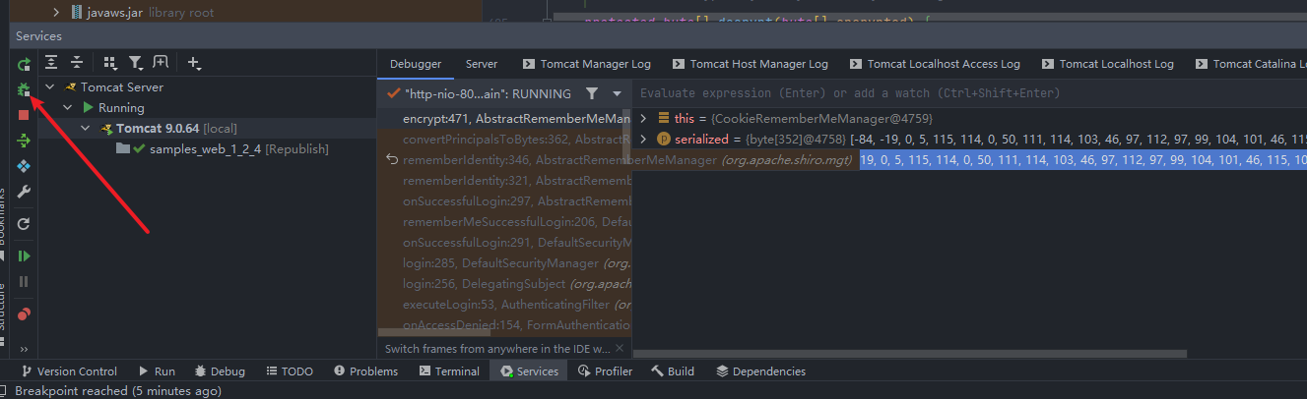Expand more actions double-chevron in Services sidebar
Screen dimensions: 1307x399
pyautogui.click(x=24, y=349)
